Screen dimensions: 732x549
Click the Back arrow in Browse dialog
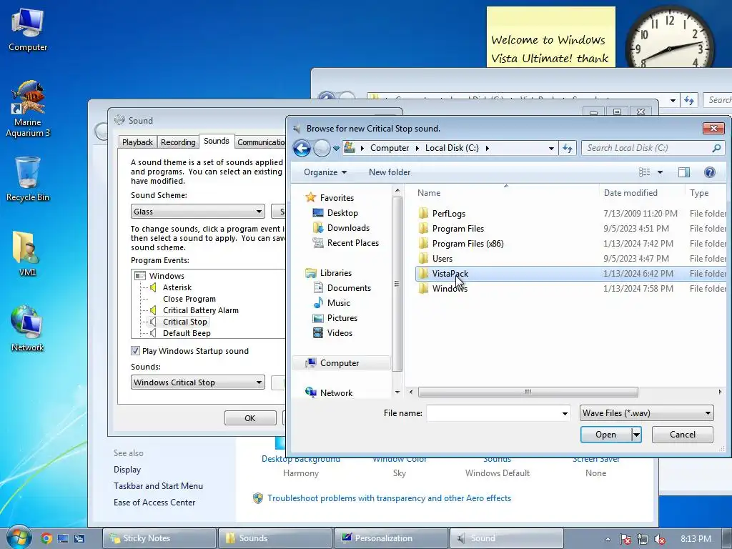[302, 149]
